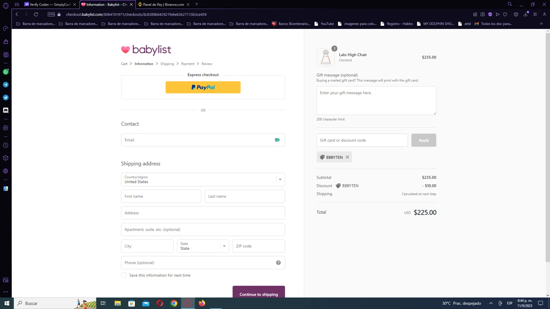Open WhatsApp in the Opera sidebar
Viewport: 550px width, 309px height.
pyautogui.click(x=6, y=72)
